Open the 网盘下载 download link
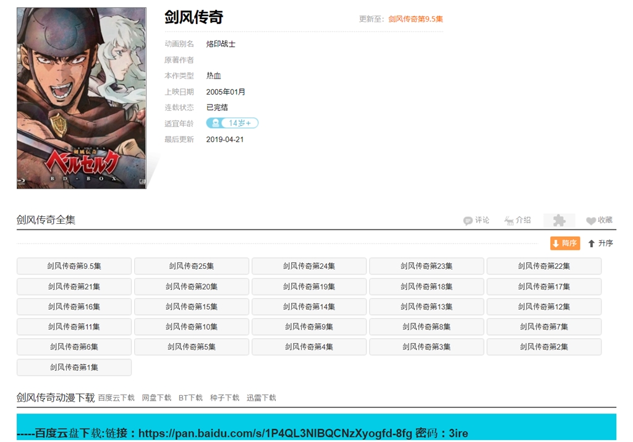The height and width of the screenshot is (442, 633). click(x=156, y=398)
